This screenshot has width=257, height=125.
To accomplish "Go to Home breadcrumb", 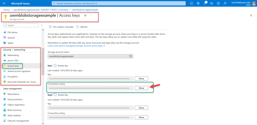I will click(x=6, y=10).
